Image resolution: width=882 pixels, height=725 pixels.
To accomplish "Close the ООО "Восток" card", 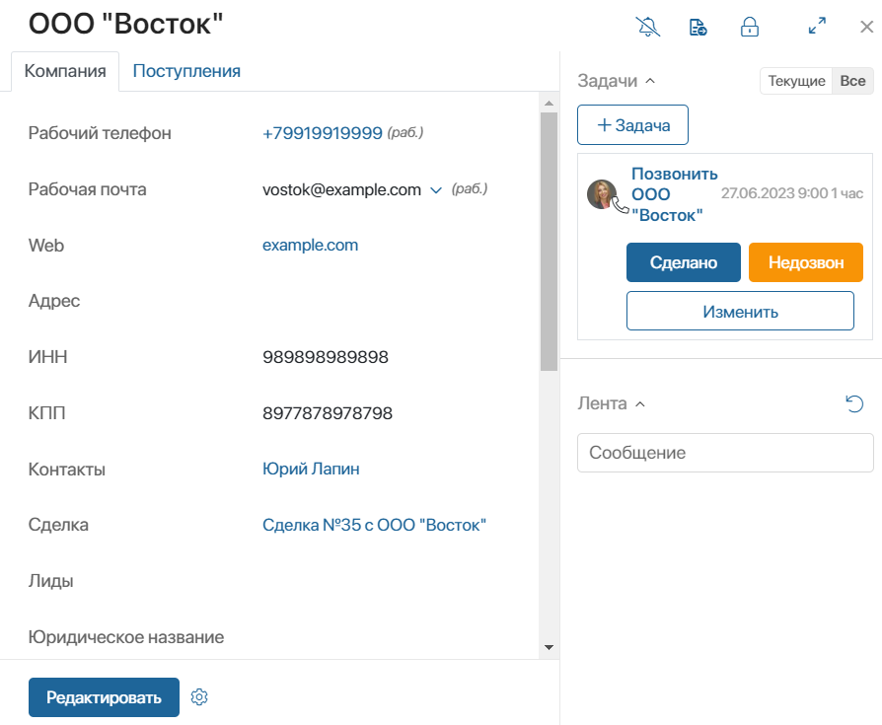I will click(867, 27).
